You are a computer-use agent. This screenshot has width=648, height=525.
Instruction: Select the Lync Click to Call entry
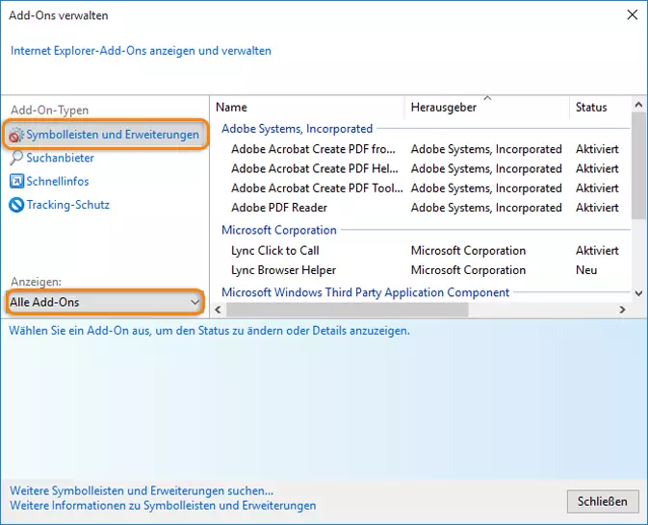pyautogui.click(x=275, y=251)
